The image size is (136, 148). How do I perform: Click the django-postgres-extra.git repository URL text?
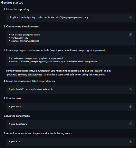tap(58, 17)
